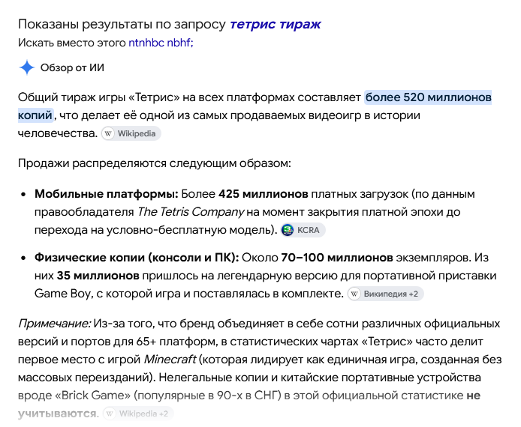
Task: Click the blue AI overview sparkle icon
Action: tap(27, 67)
